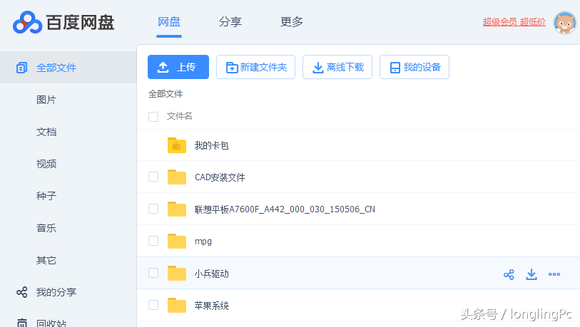Click the 百度网盘 title text
Viewport: 580px width, 327px height.
(81, 23)
